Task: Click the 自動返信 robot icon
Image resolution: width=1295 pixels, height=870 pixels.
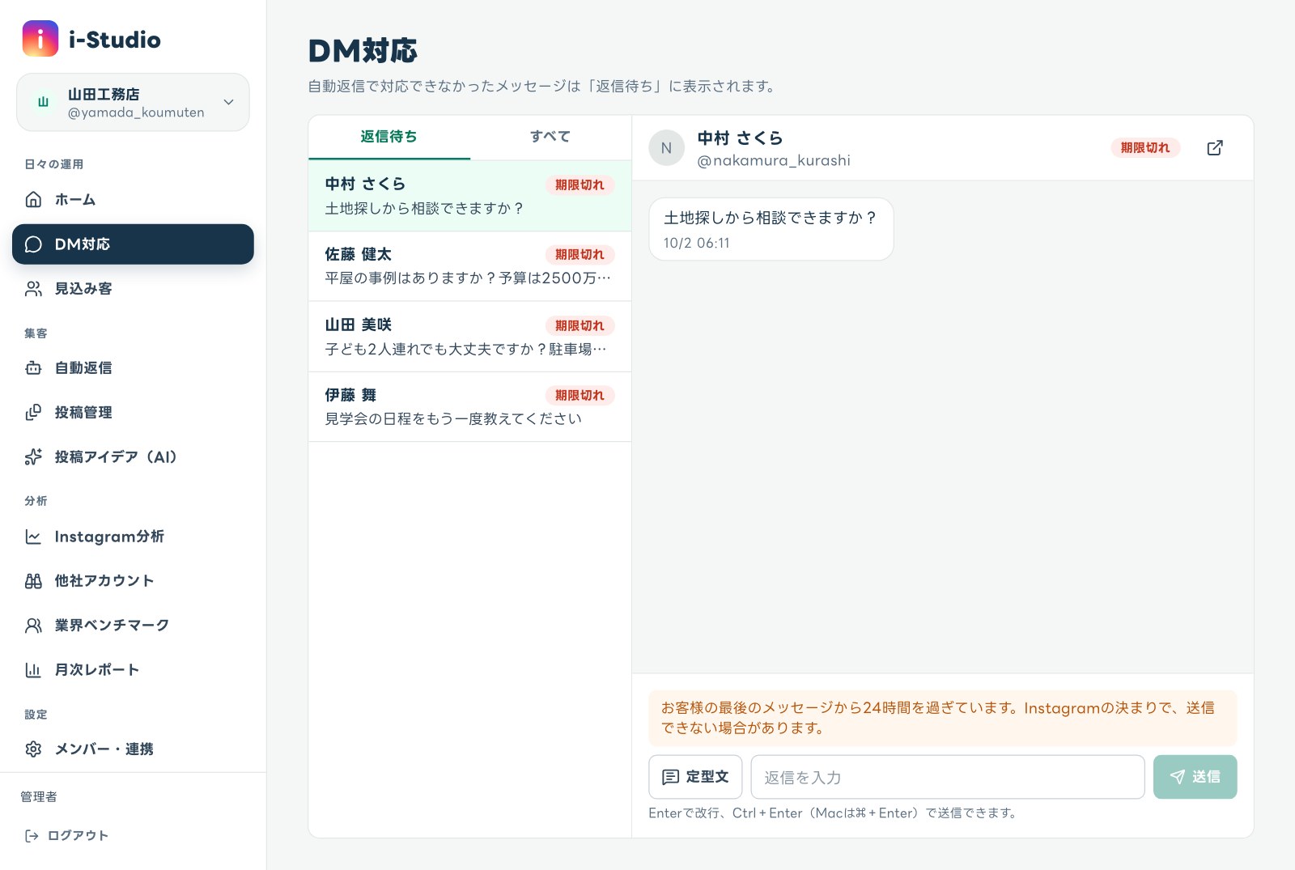Action: point(33,368)
